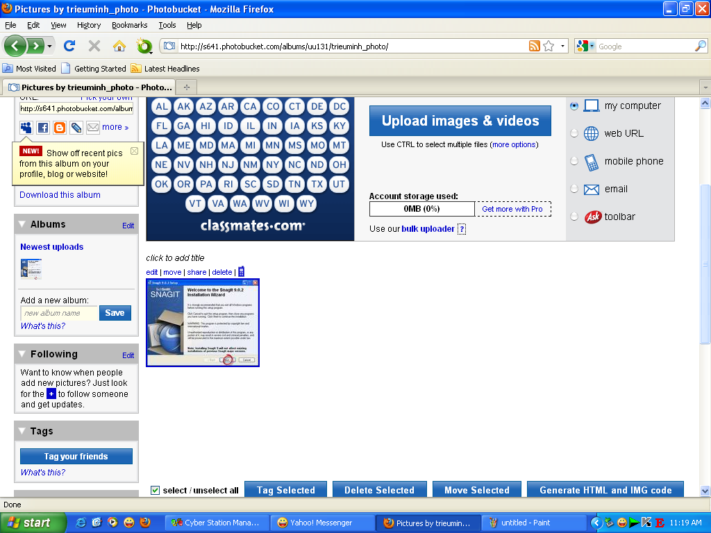
Task: Share album via Facebook icon
Action: (x=43, y=128)
